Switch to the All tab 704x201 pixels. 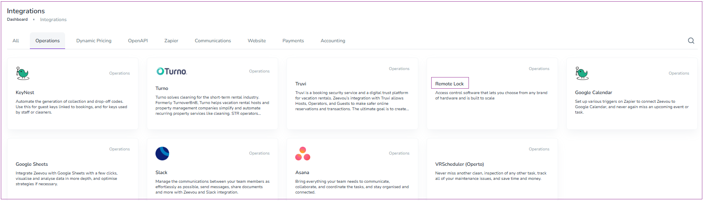tap(16, 41)
